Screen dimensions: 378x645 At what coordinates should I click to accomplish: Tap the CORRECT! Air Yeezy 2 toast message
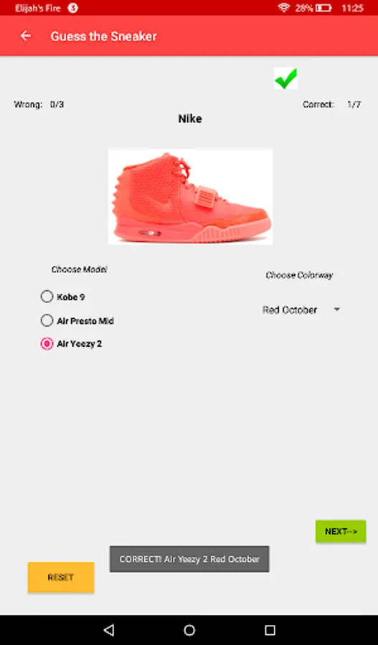click(189, 559)
